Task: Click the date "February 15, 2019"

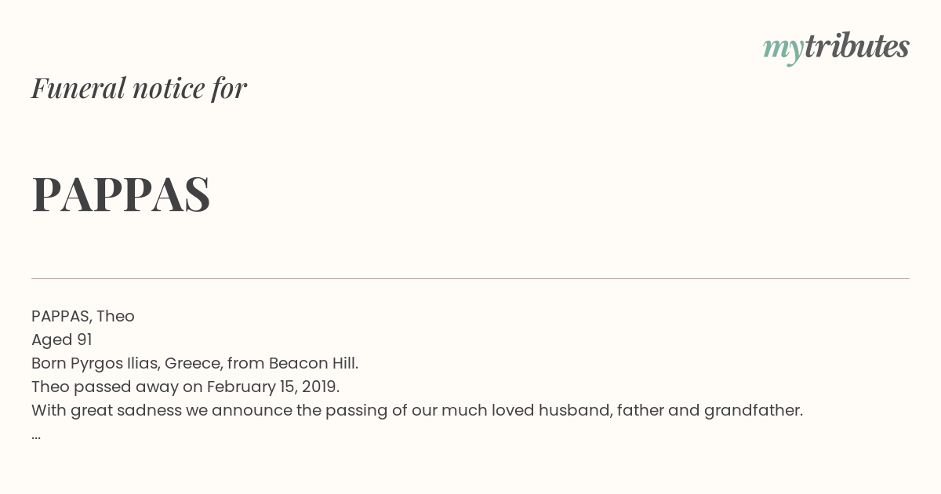Action: pos(272,387)
